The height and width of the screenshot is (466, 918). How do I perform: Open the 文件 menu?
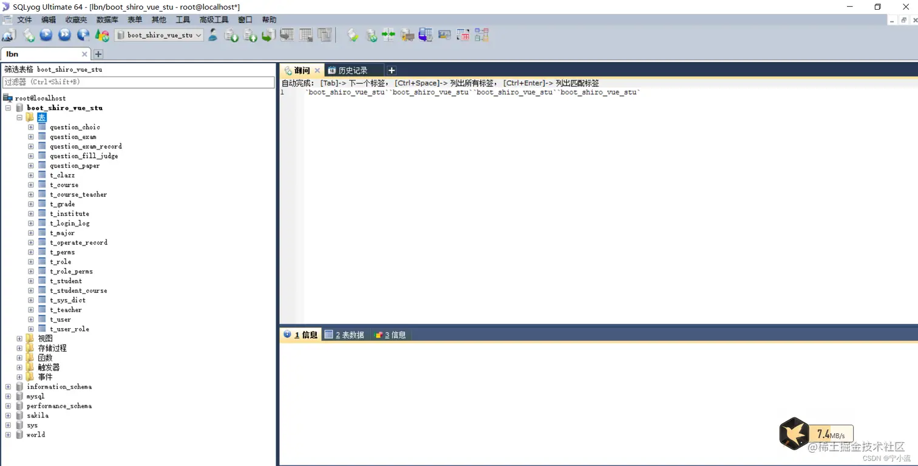pyautogui.click(x=25, y=20)
